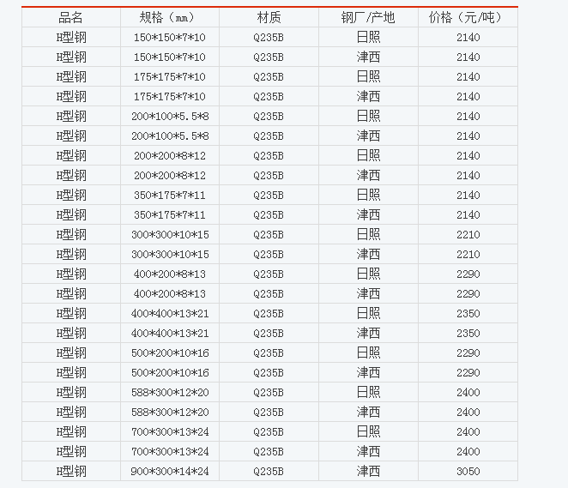The width and height of the screenshot is (568, 488).
Task: Click the 规格（mm）column header
Action: click(x=170, y=17)
